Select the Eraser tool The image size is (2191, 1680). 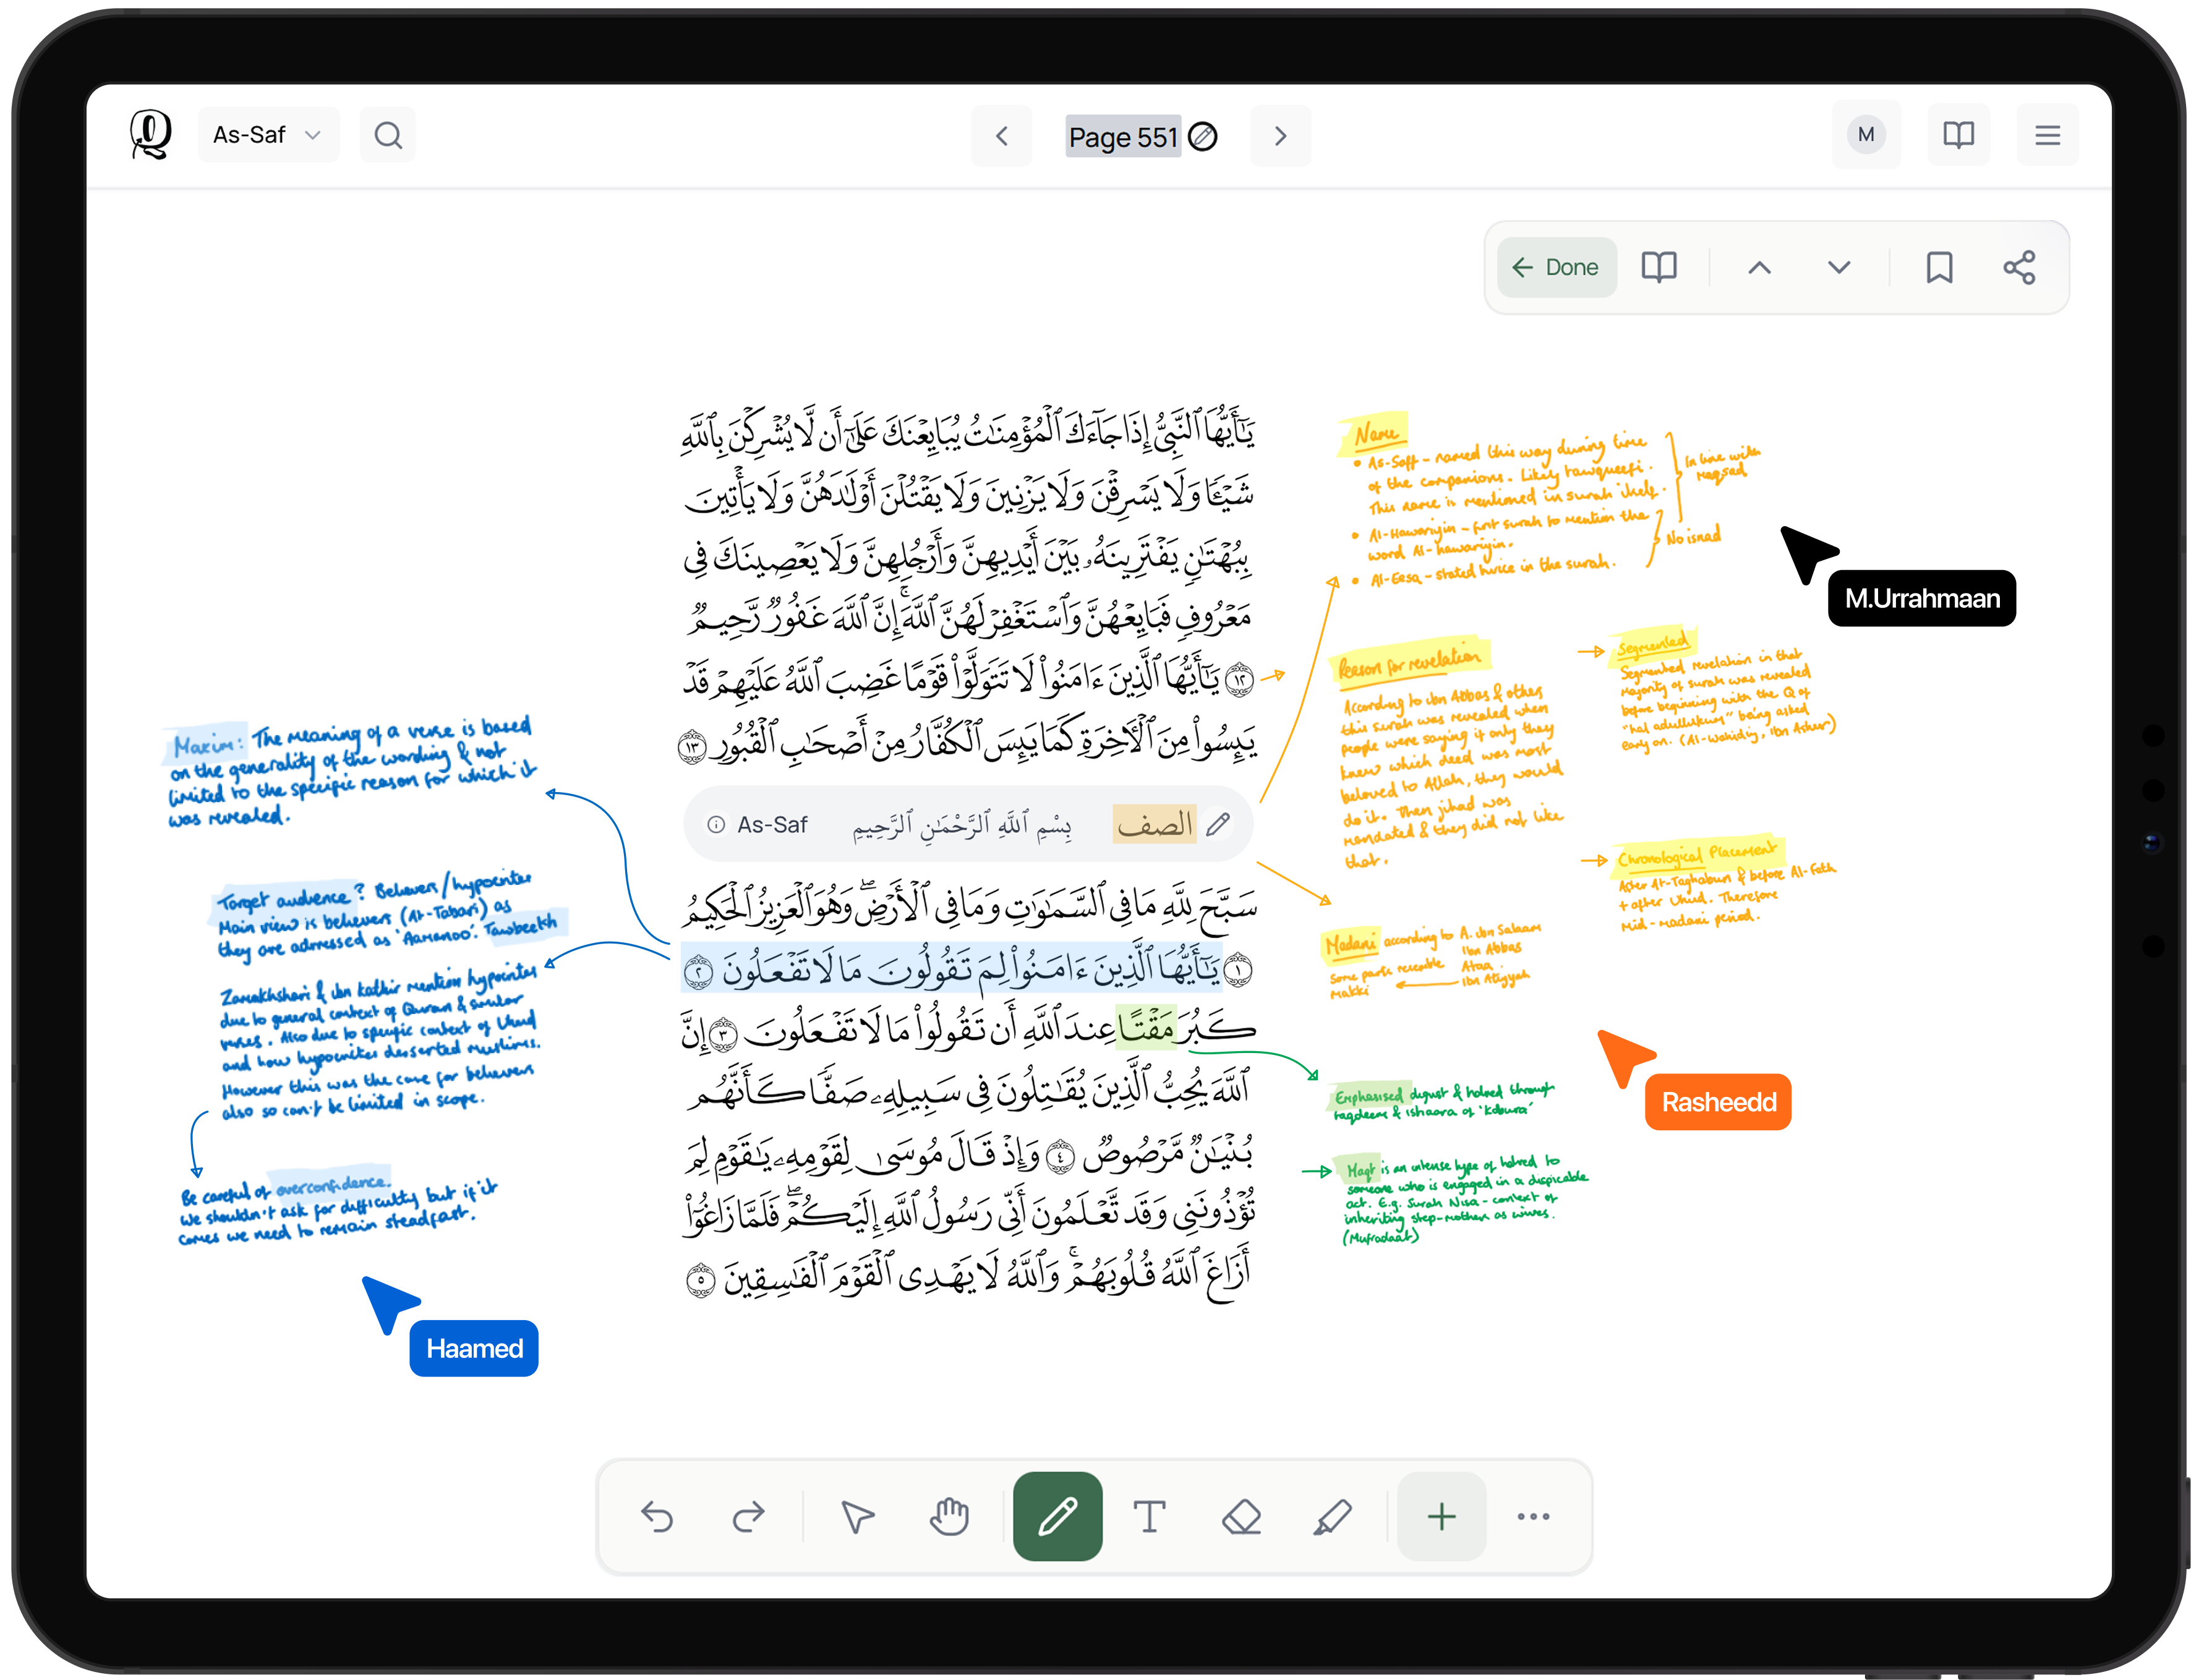click(1241, 1517)
